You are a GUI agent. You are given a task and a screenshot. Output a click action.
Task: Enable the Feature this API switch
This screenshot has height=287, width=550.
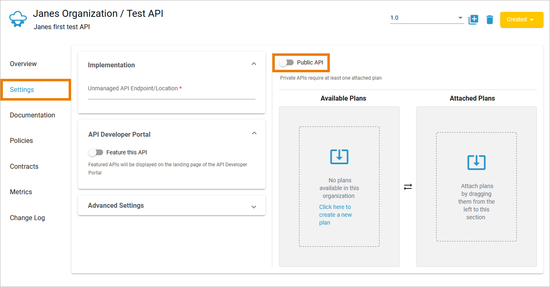pos(96,152)
